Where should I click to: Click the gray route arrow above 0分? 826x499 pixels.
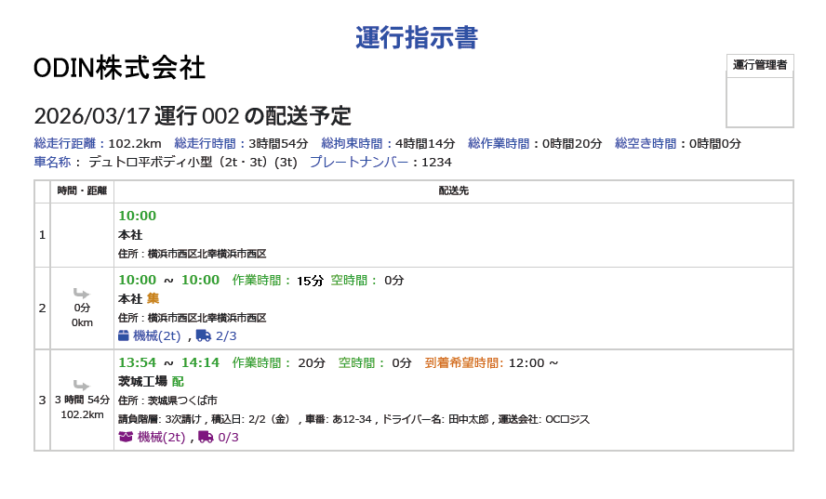pos(82,294)
